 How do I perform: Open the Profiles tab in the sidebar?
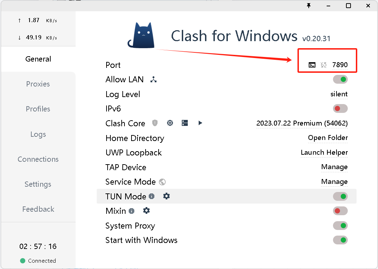(x=38, y=109)
